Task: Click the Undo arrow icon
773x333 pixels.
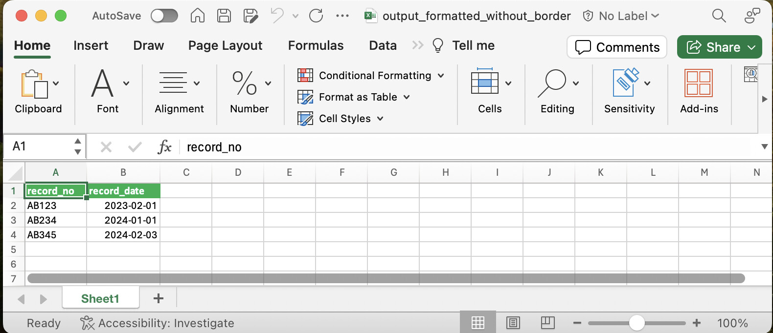Action: coord(277,16)
